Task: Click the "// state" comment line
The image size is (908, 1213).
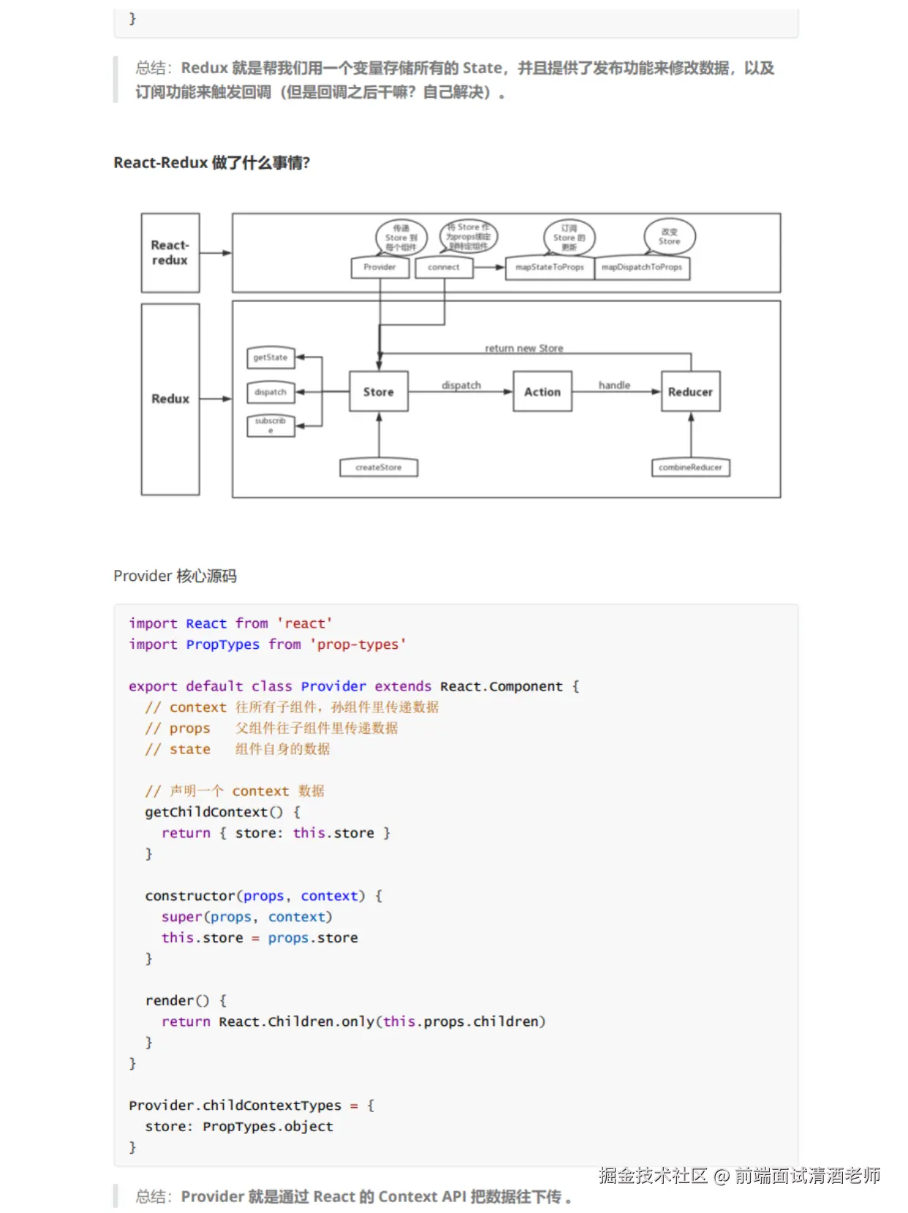Action: pos(238,749)
